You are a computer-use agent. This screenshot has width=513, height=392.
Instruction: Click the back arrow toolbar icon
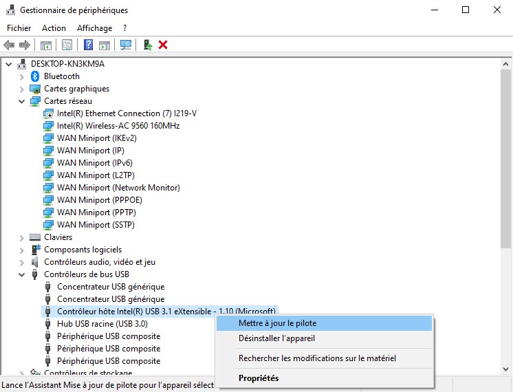tap(9, 45)
